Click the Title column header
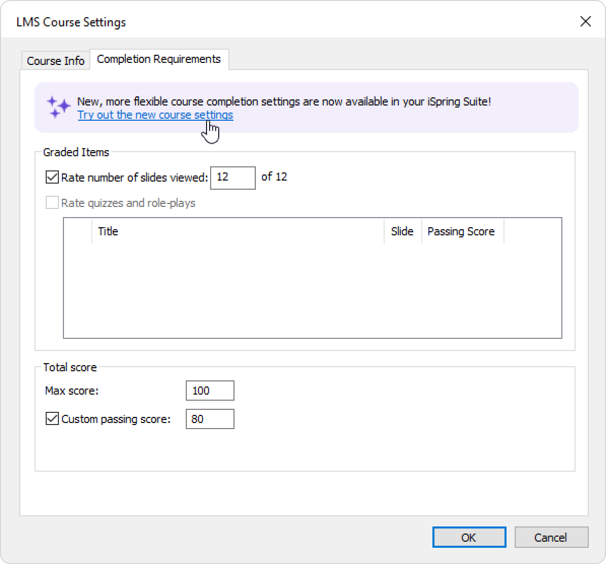Viewport: 606px width, 564px height. pyautogui.click(x=238, y=231)
